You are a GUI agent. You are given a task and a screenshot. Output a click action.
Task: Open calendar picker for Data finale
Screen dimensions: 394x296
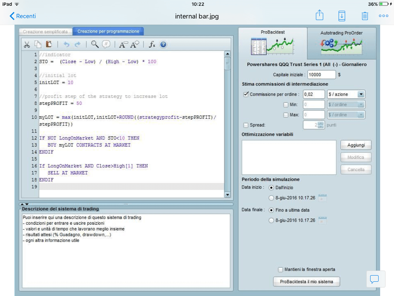(x=322, y=220)
